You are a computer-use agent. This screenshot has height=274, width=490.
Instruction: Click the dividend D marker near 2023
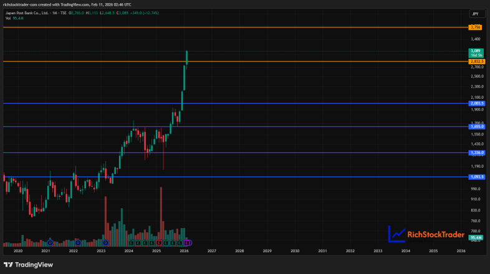[x=105, y=242]
